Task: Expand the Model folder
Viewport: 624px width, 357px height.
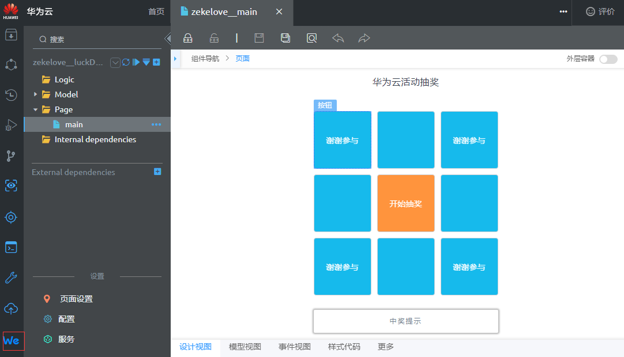Action: [x=36, y=94]
